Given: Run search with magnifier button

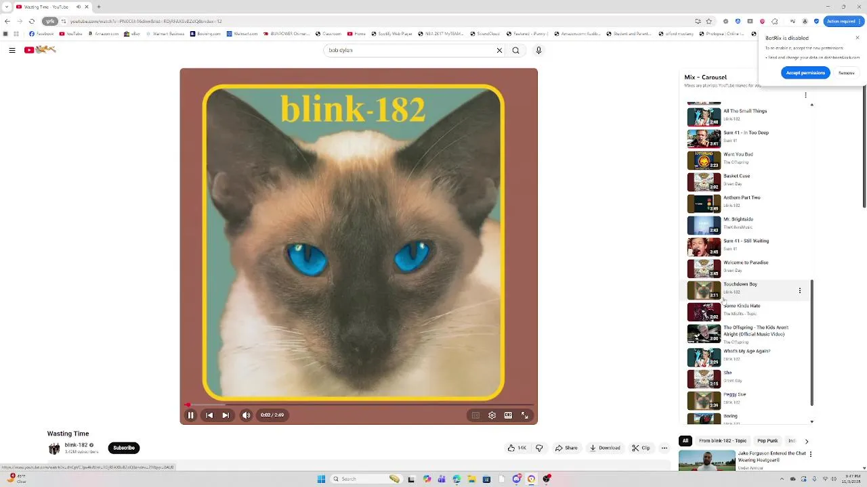Looking at the screenshot, I should [516, 50].
